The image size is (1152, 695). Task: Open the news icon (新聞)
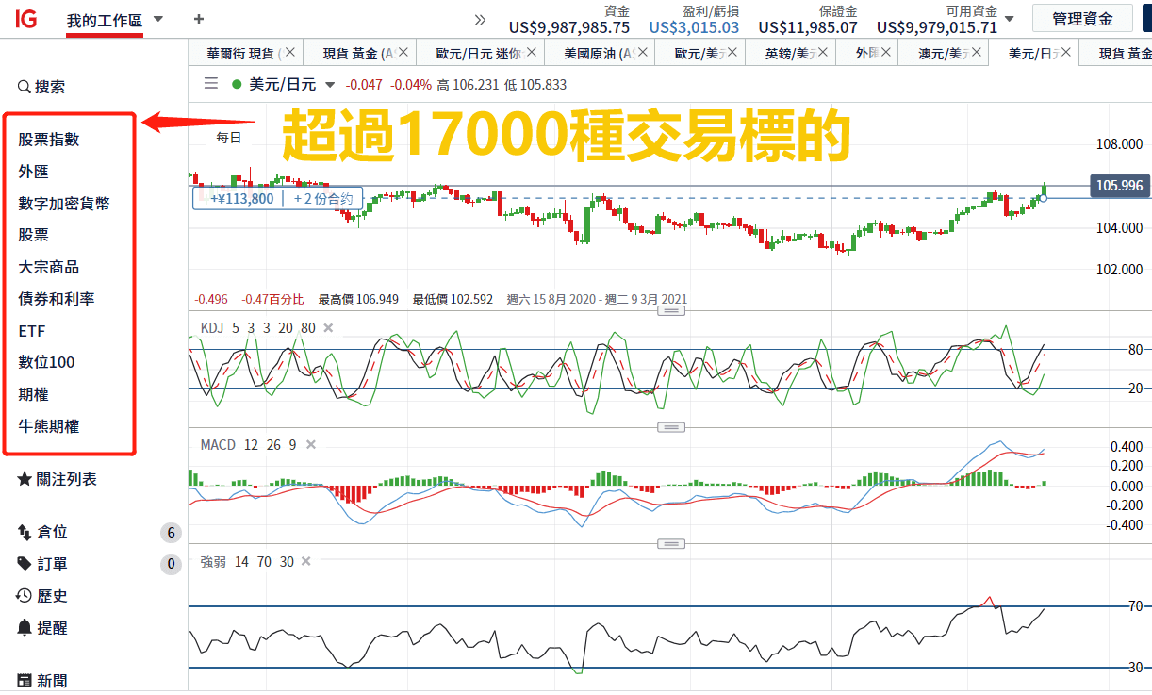coord(25,681)
